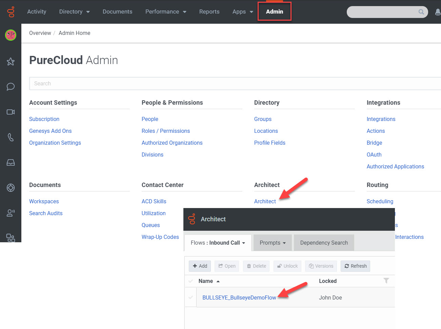Refresh the flows list
The width and height of the screenshot is (441, 329).
tap(356, 266)
